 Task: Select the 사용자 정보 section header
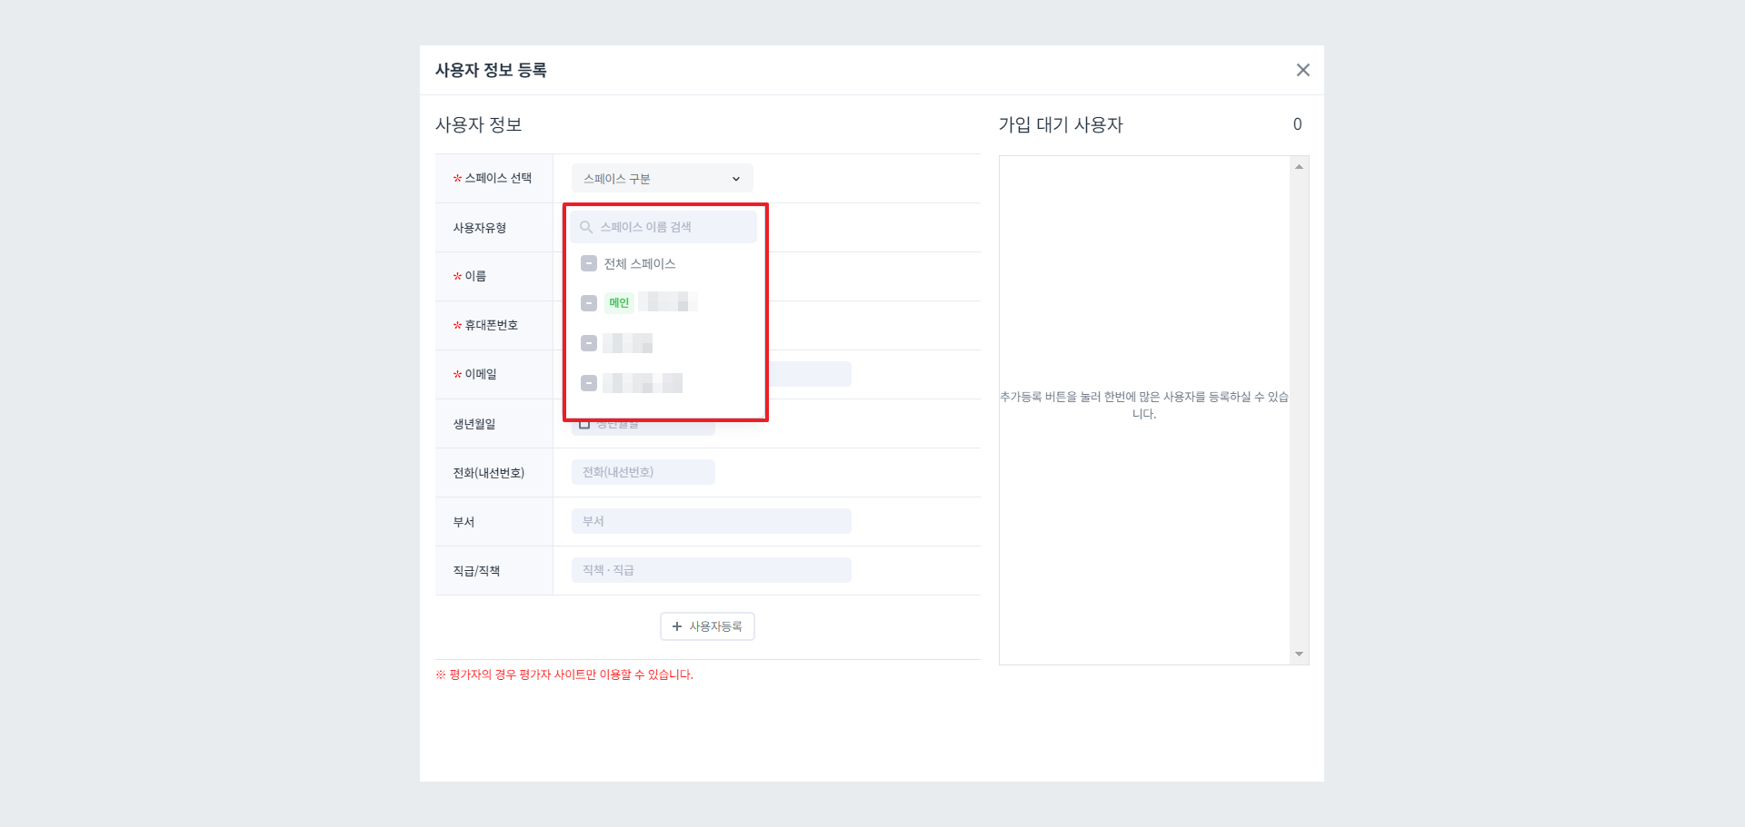[479, 124]
